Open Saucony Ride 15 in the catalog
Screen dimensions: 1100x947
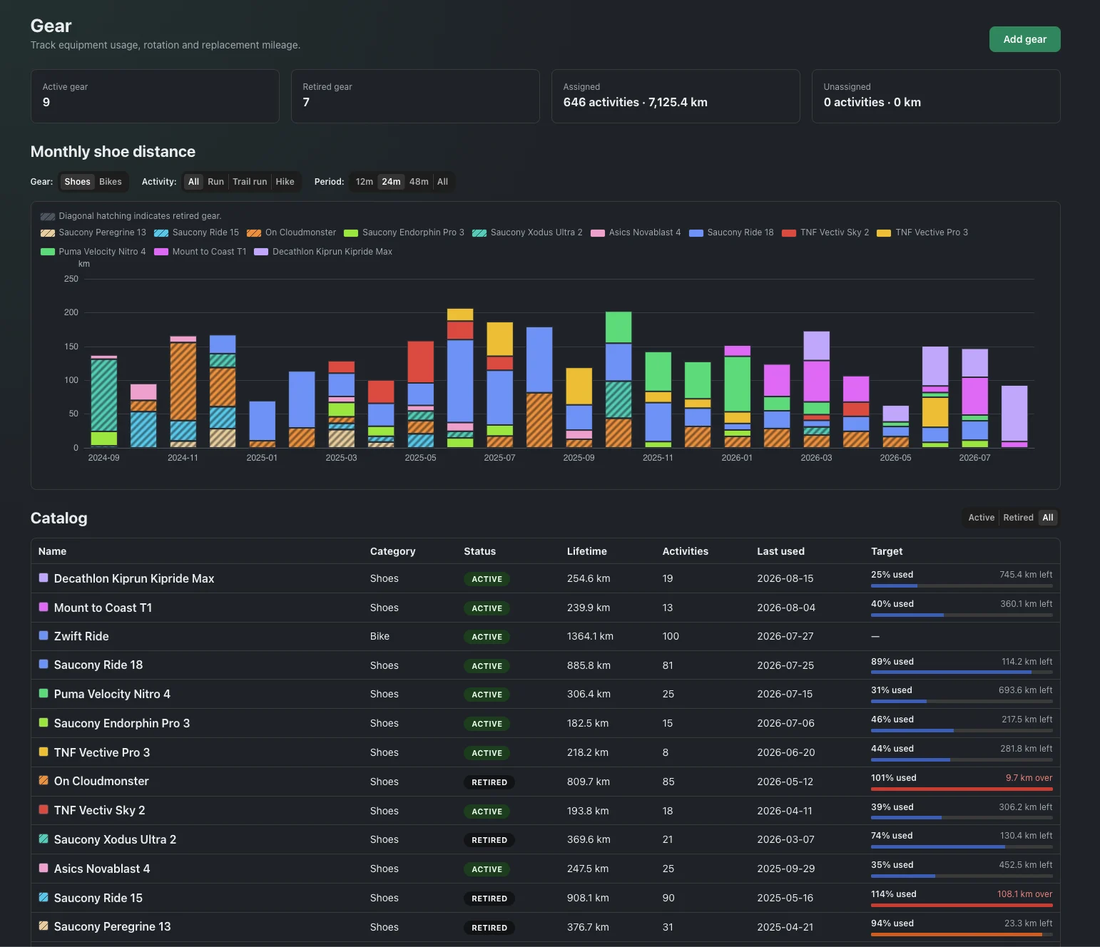[545, 898]
